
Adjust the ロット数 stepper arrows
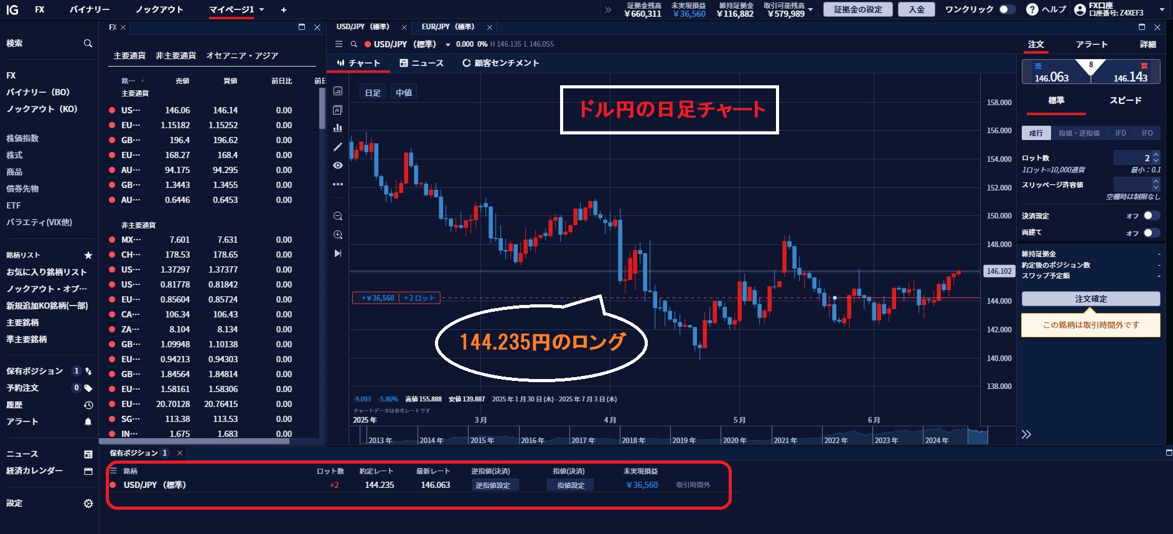pyautogui.click(x=1156, y=158)
